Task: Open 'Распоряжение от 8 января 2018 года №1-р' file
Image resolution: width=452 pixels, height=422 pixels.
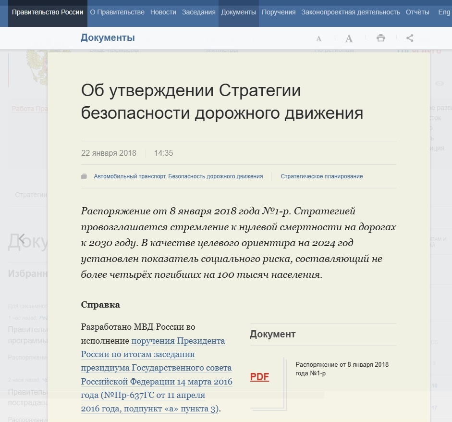Action: (x=342, y=369)
